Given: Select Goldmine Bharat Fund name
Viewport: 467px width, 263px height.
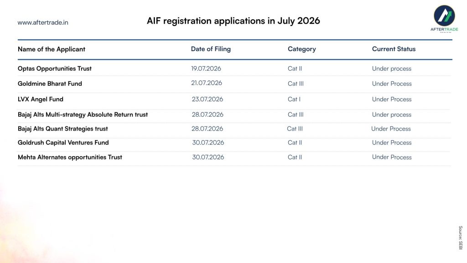Looking at the screenshot, I should coord(50,84).
